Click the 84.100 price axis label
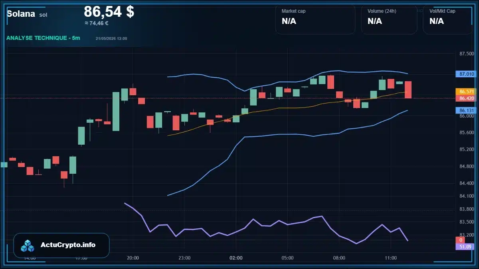This screenshot has width=479, height=269. 467,196
